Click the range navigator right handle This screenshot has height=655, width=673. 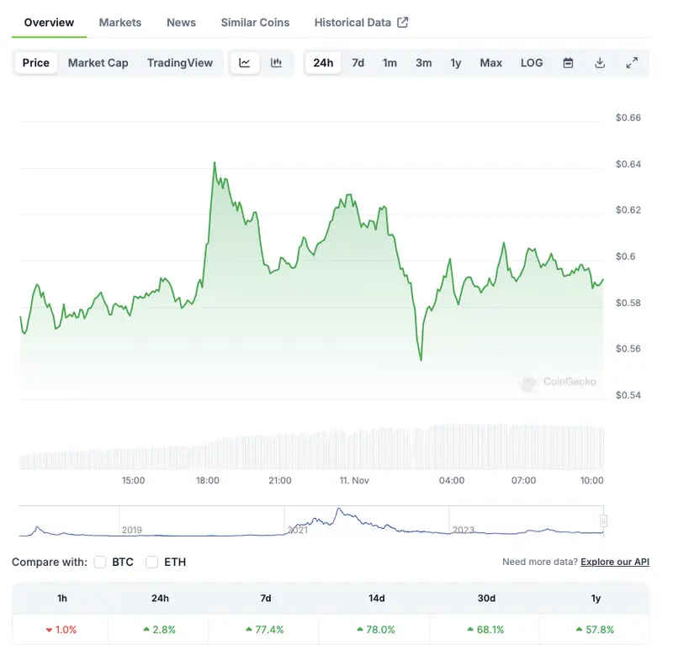pos(603,520)
